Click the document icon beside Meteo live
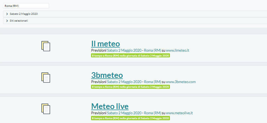Screen dimensions: 267x123 pyautogui.click(x=46, y=109)
